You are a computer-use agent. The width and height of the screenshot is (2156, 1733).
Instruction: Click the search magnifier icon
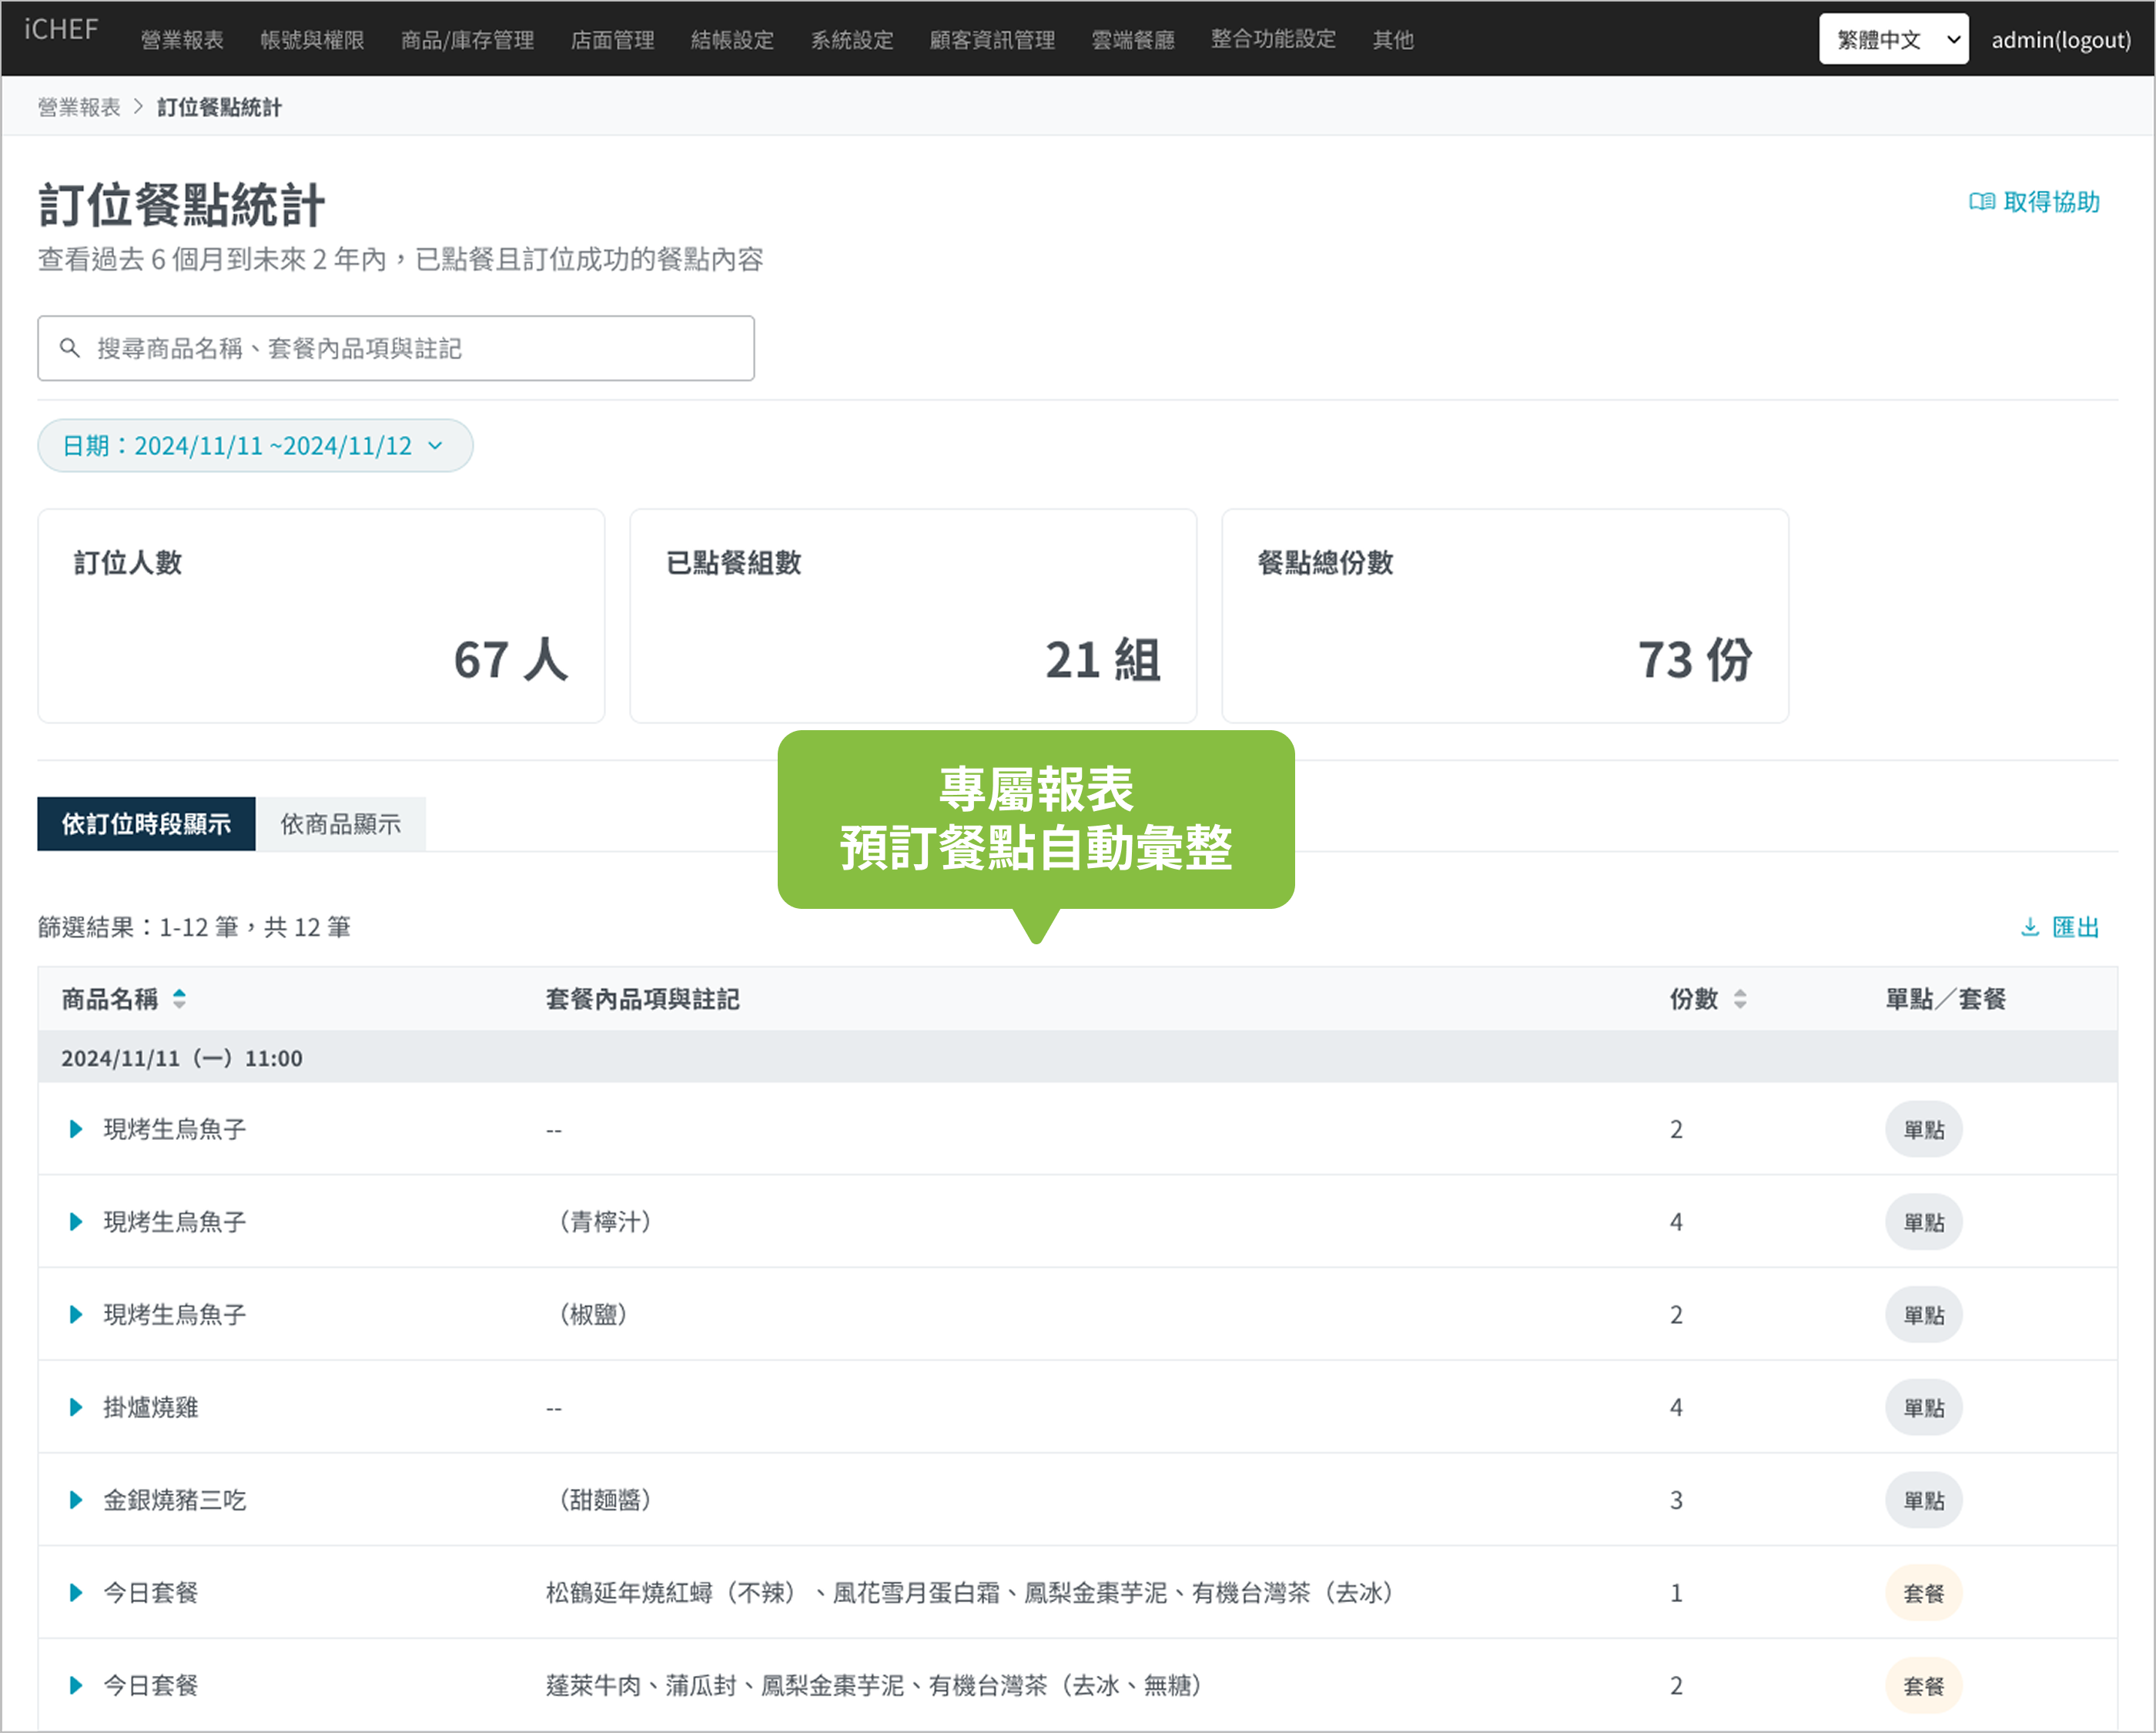69,348
